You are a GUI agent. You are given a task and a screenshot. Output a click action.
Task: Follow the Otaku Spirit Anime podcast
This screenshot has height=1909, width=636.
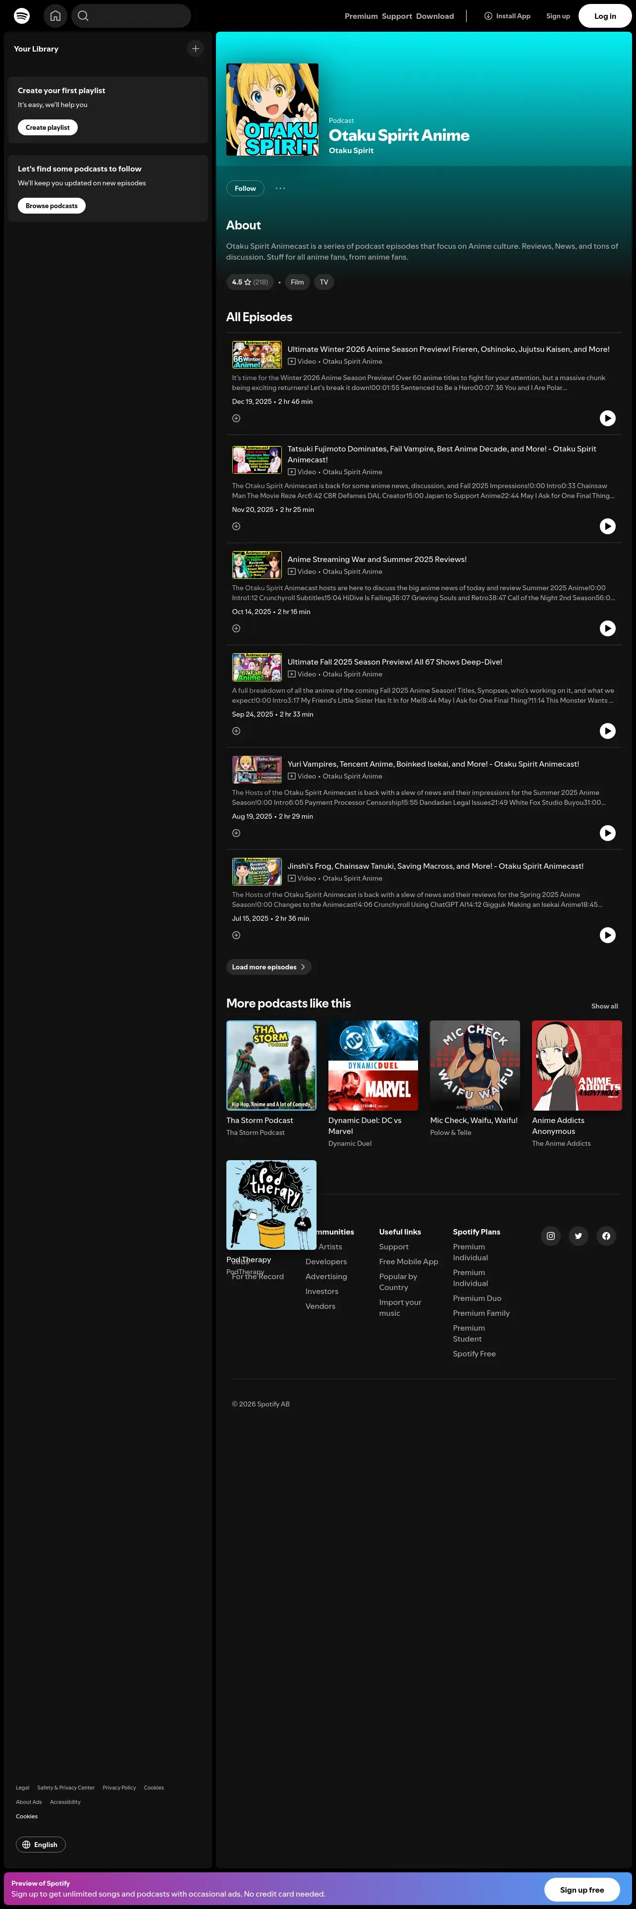(x=245, y=188)
